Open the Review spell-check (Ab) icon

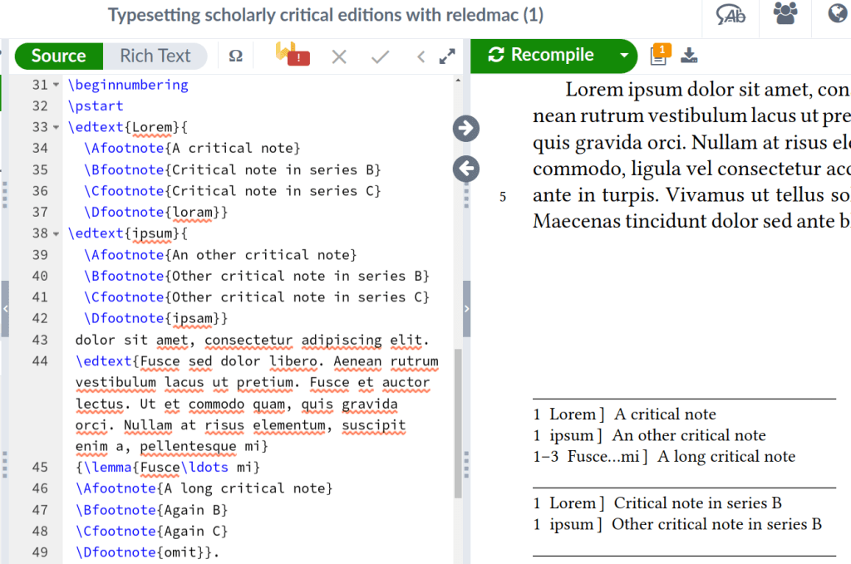[730, 15]
